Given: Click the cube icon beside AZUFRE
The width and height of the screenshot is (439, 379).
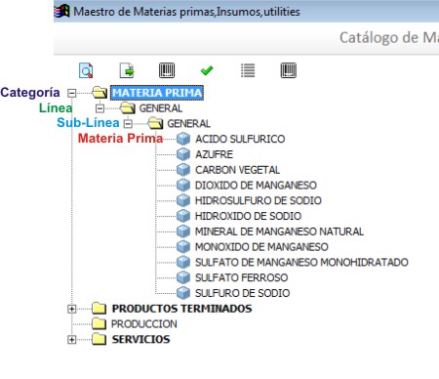Looking at the screenshot, I should click(x=183, y=154).
